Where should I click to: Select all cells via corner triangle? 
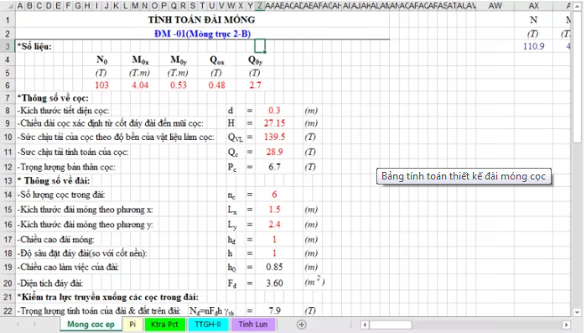pos(9,6)
